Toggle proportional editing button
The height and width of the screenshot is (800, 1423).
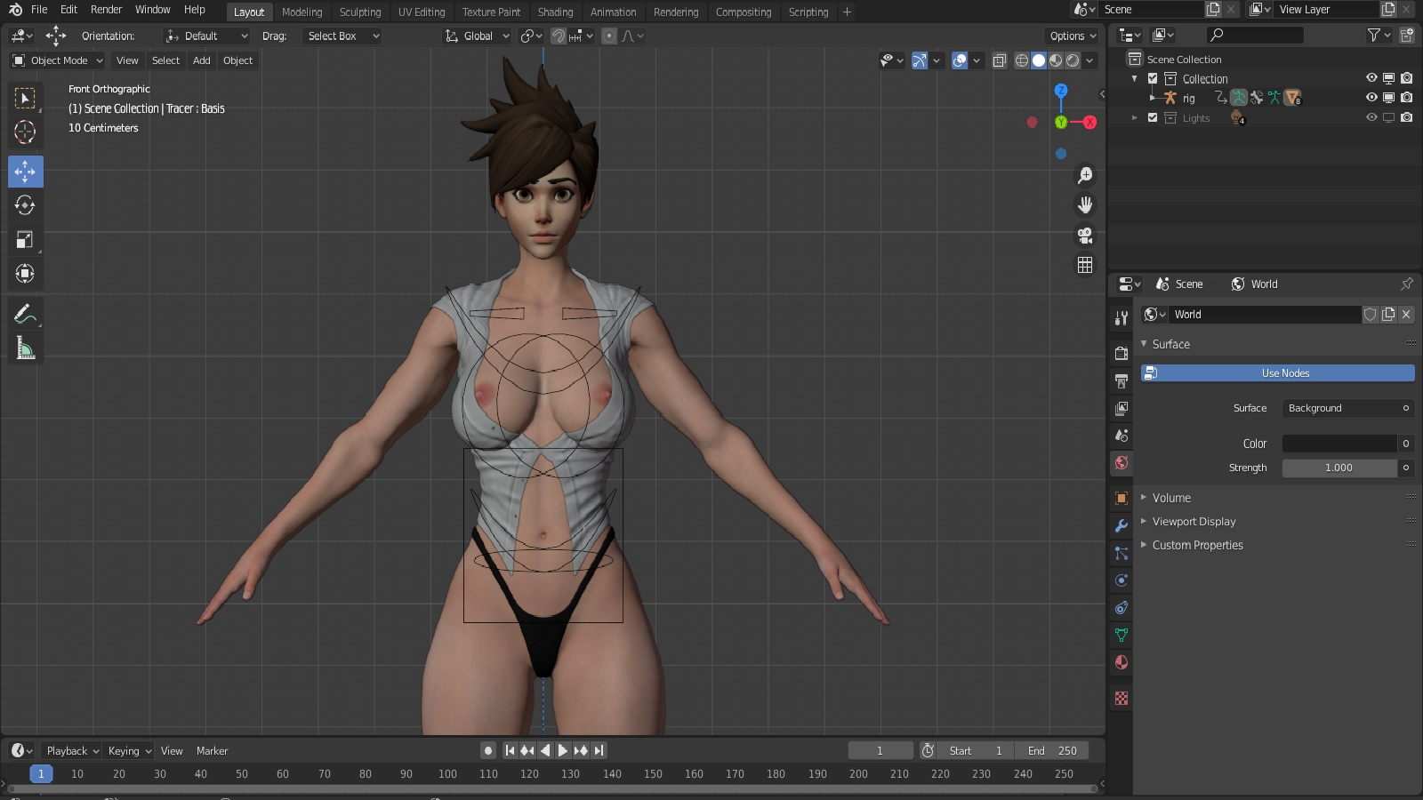point(609,36)
